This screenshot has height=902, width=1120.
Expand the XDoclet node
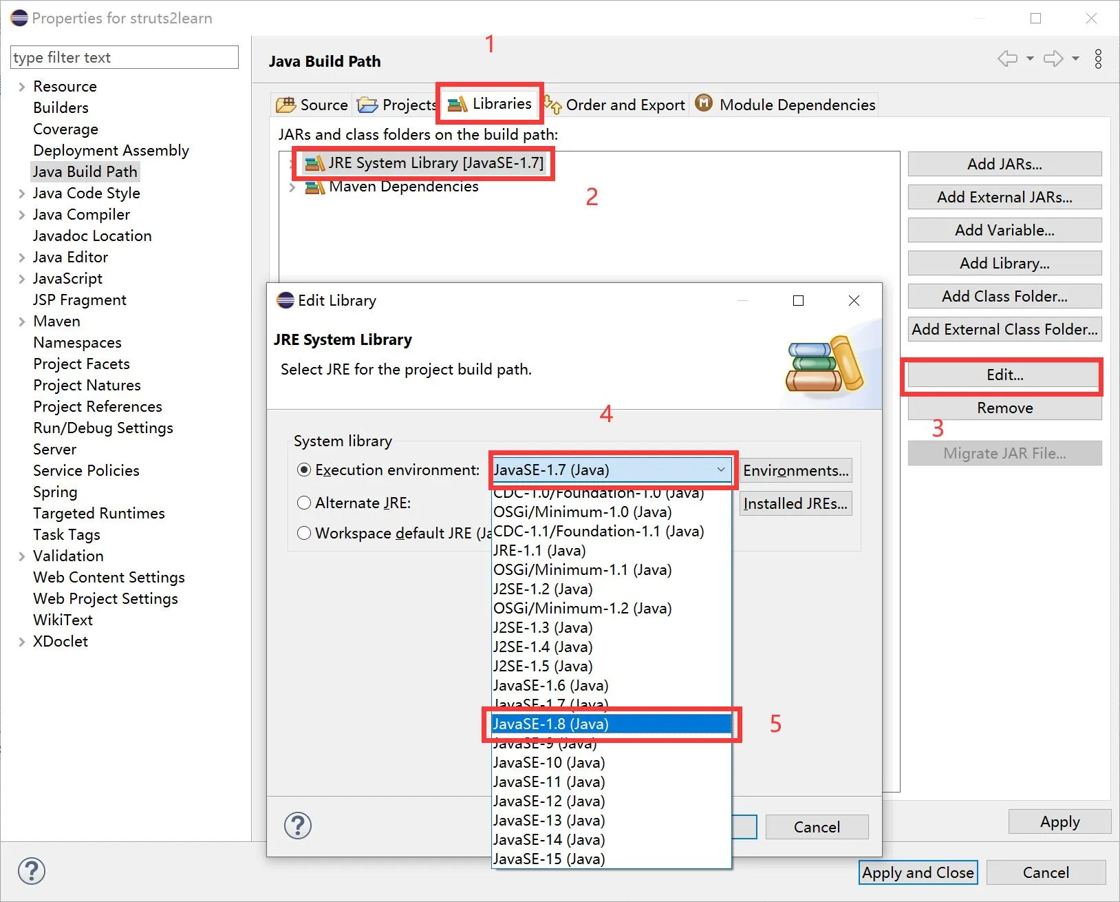(21, 642)
